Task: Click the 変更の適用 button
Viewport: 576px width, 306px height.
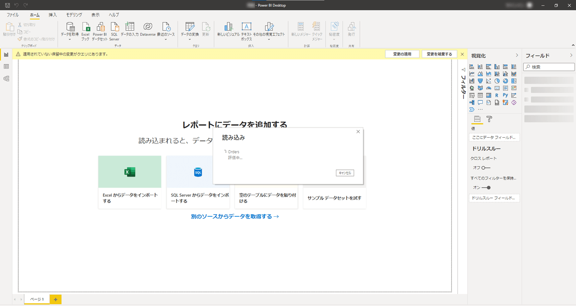Action: click(402, 54)
